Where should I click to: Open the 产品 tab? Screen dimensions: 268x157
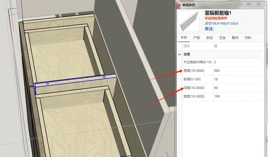pyautogui.click(x=197, y=38)
